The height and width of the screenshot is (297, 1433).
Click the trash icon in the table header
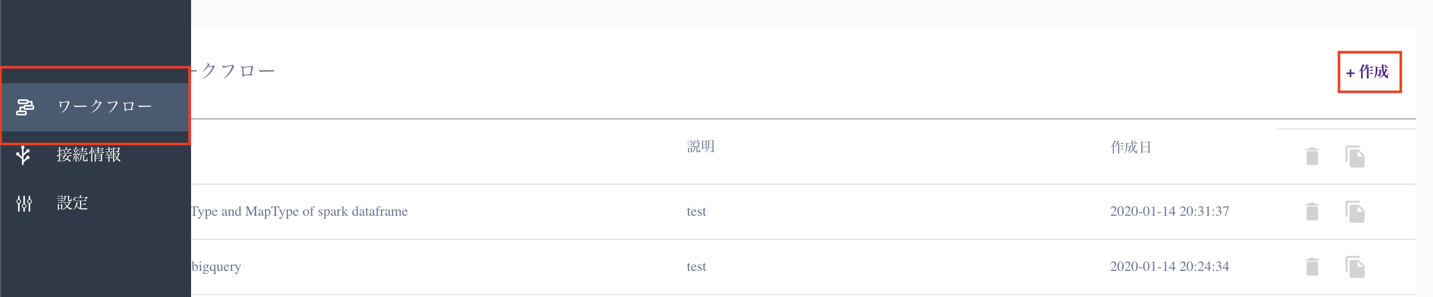pyautogui.click(x=1312, y=157)
